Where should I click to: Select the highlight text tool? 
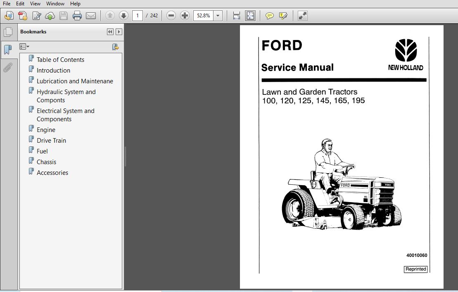(x=283, y=16)
